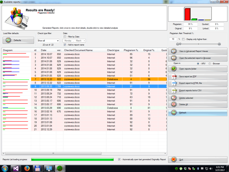
Task: Click the Open reports folder icon
Action: click(174, 69)
